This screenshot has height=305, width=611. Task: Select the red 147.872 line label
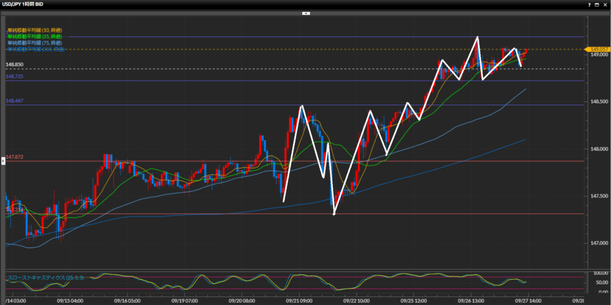tap(14, 158)
